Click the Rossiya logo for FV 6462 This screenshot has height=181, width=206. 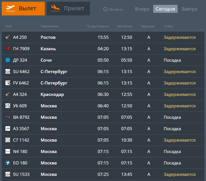point(8,83)
